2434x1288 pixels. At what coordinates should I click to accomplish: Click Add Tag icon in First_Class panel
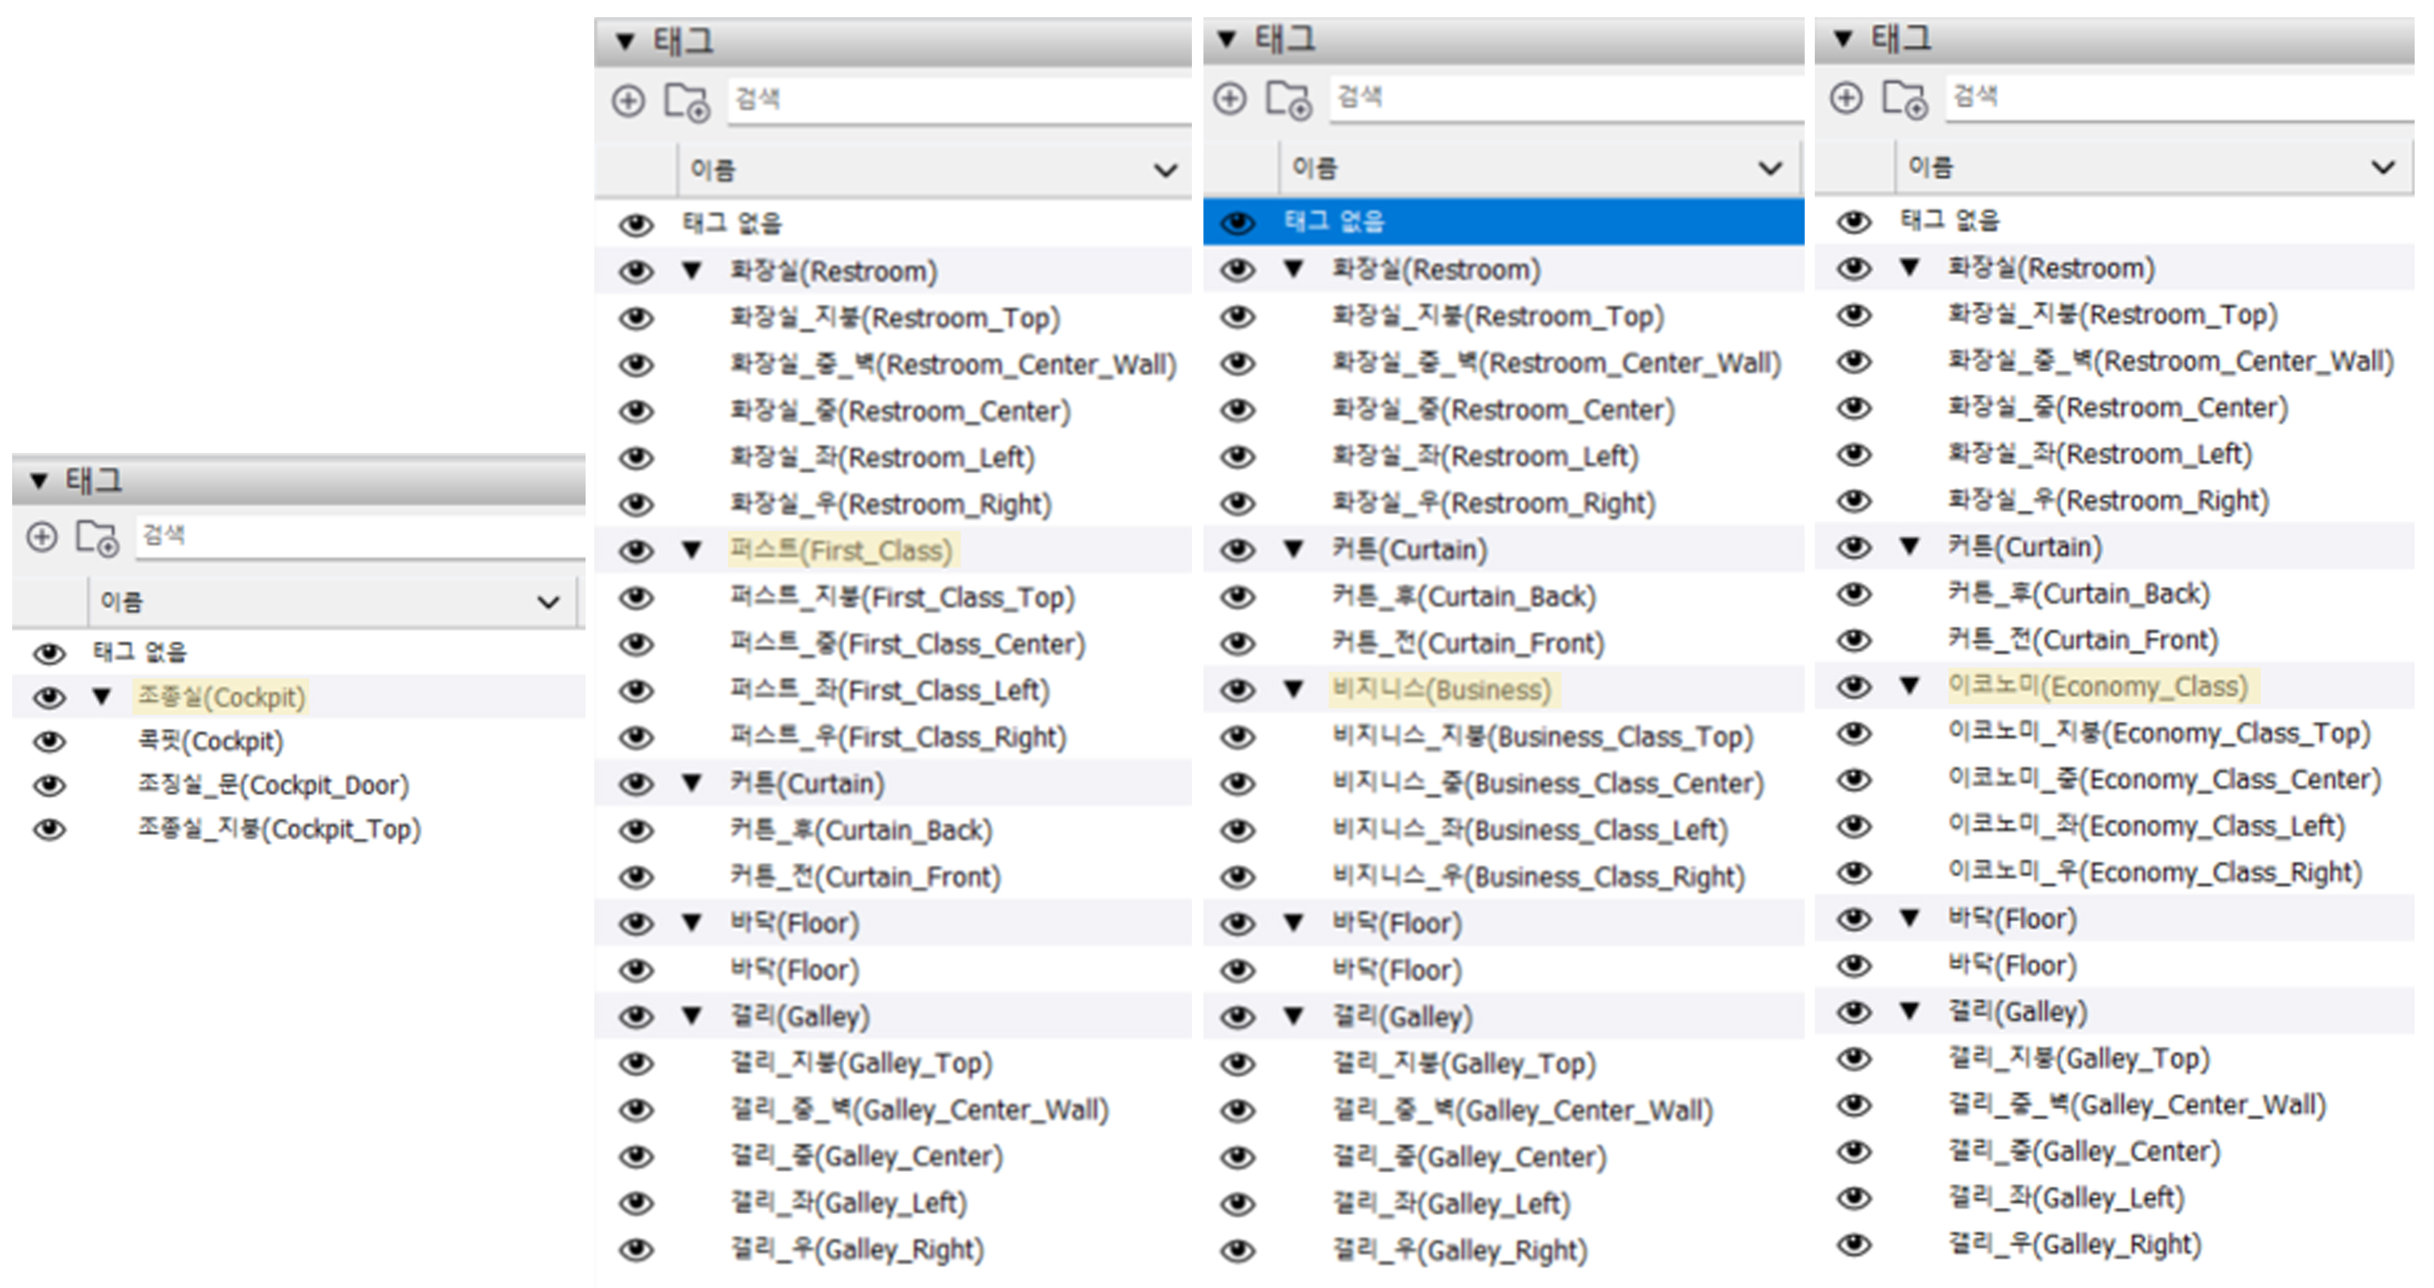click(629, 100)
